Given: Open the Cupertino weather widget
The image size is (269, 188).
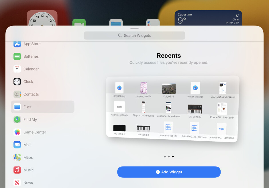Looking at the screenshot, I should coord(208,18).
